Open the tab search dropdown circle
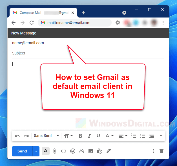177x166 pixels. pyautogui.click(x=124, y=13)
